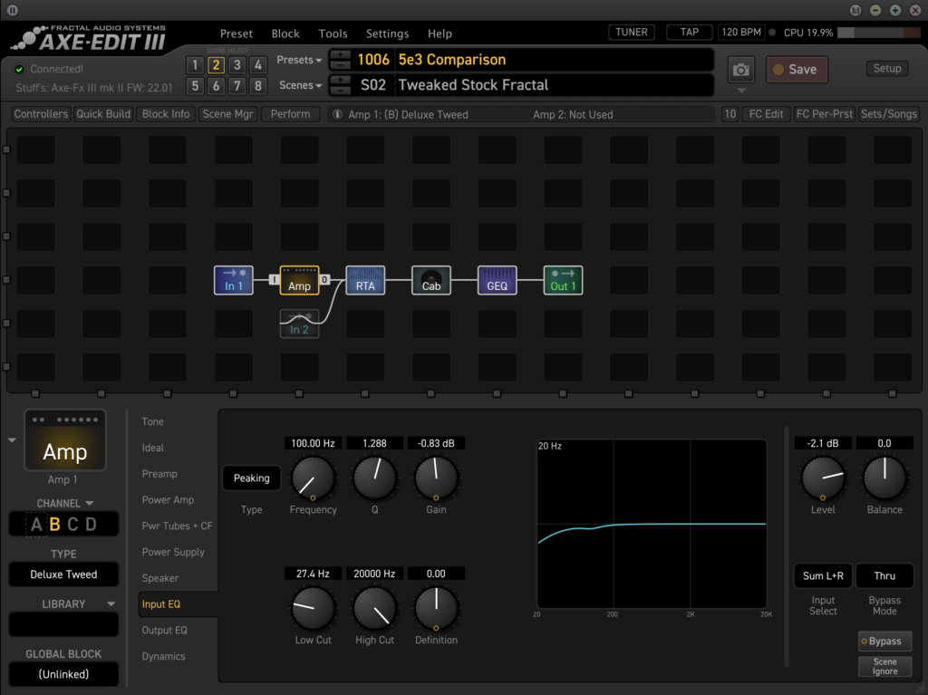Switch to the Output EQ page

click(x=165, y=631)
